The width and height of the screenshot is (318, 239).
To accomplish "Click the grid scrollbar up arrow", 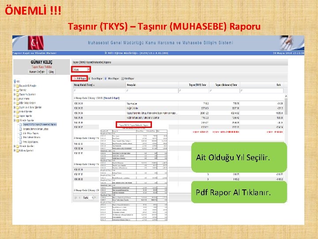I will click(x=286, y=96).
